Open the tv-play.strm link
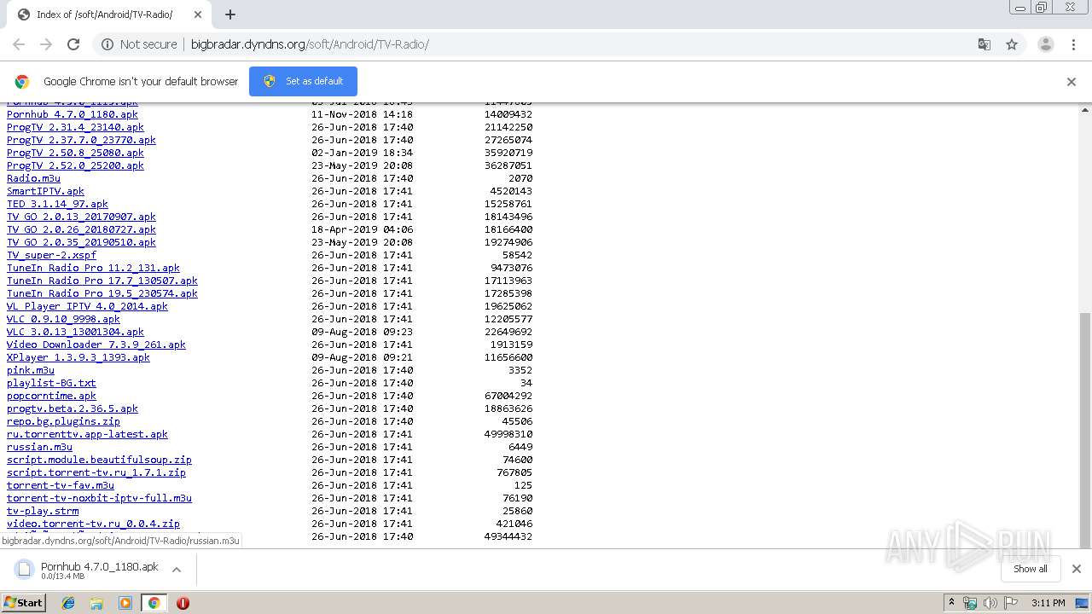1092x614 pixels. (43, 511)
